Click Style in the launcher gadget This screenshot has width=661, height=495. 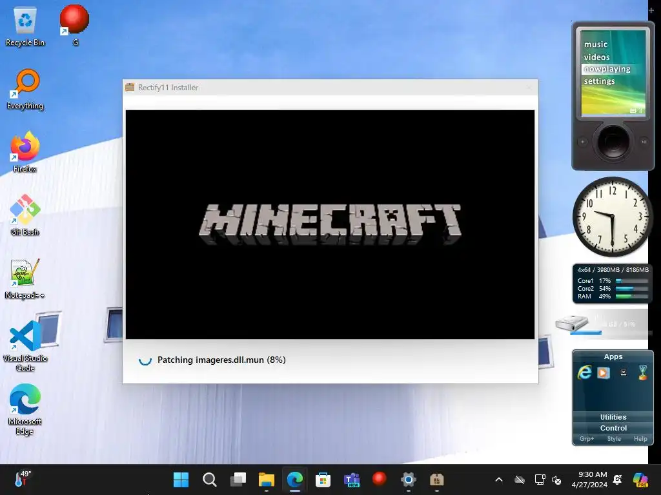click(614, 438)
